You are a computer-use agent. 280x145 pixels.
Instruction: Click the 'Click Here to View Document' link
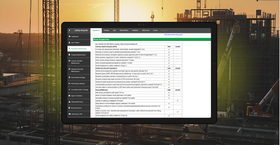(173, 35)
